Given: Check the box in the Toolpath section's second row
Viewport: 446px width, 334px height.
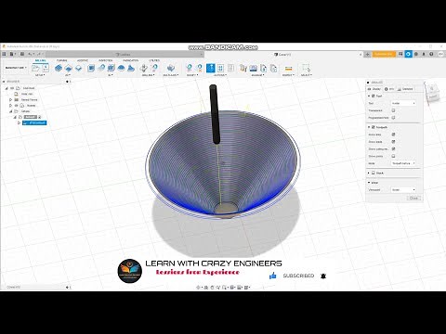Looking at the screenshot, I should 393,142.
